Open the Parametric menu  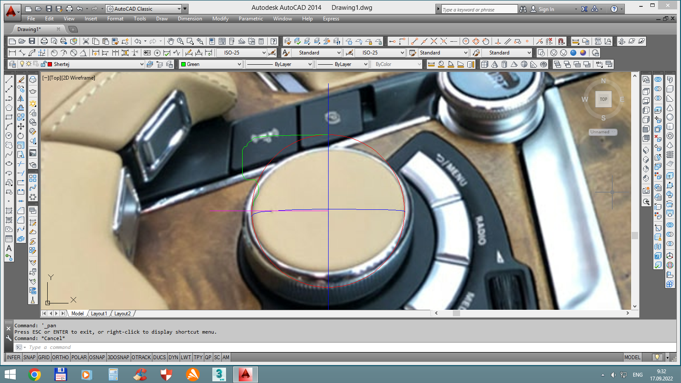pyautogui.click(x=251, y=19)
